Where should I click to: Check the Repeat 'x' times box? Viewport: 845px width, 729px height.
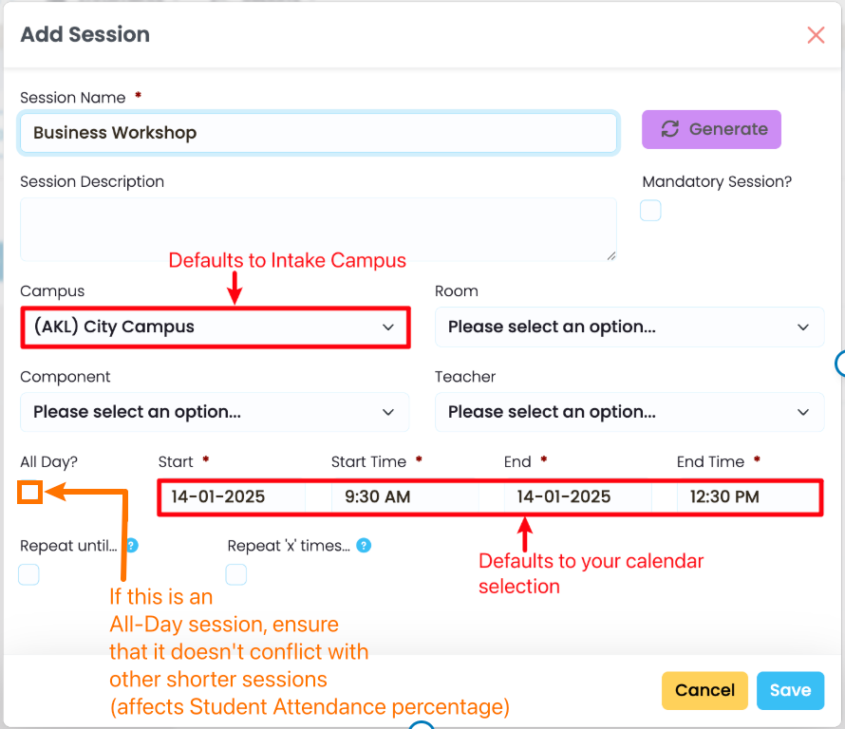coord(236,574)
